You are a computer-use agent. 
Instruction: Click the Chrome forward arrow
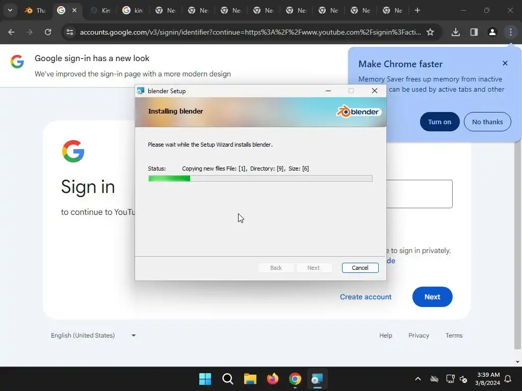point(30,32)
